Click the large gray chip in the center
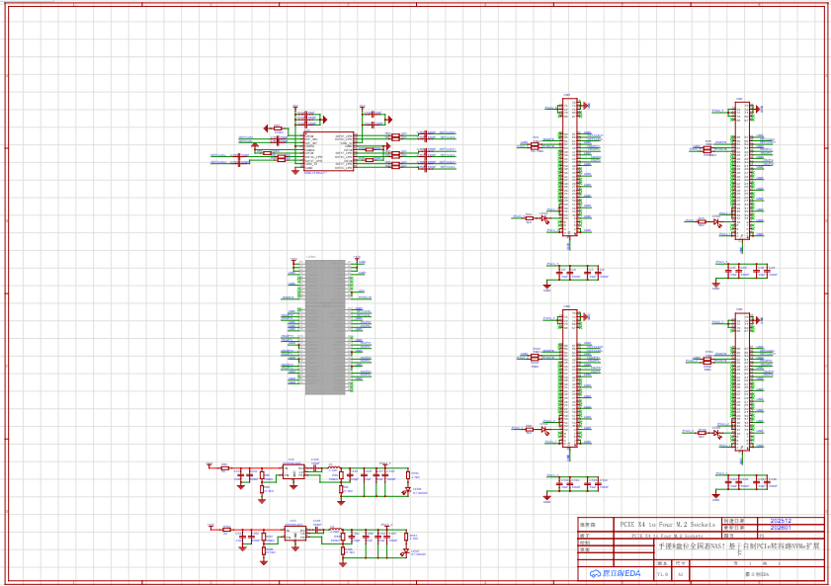This screenshot has height=586, width=831. click(x=325, y=327)
